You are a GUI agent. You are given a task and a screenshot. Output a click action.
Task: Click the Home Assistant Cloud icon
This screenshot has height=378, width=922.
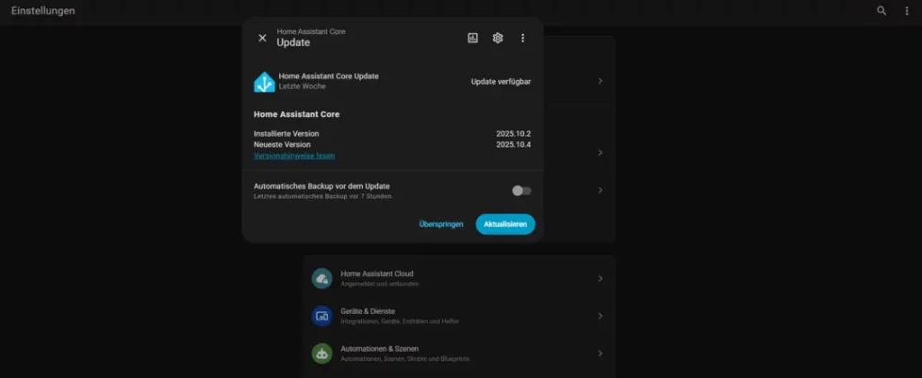point(322,278)
